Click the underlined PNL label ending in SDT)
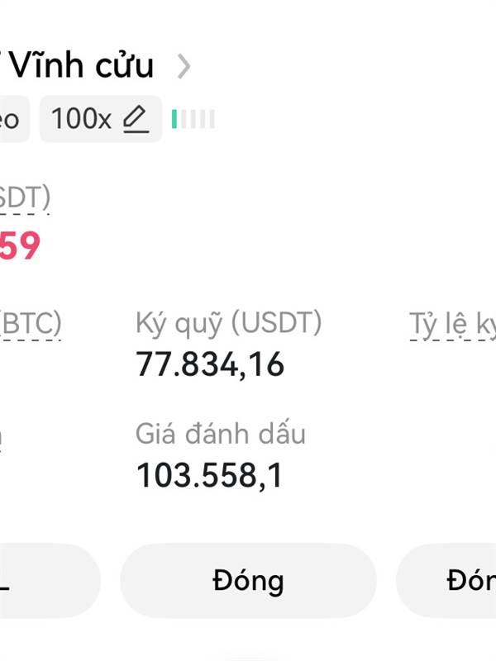The height and width of the screenshot is (661, 496). [x=25, y=198]
